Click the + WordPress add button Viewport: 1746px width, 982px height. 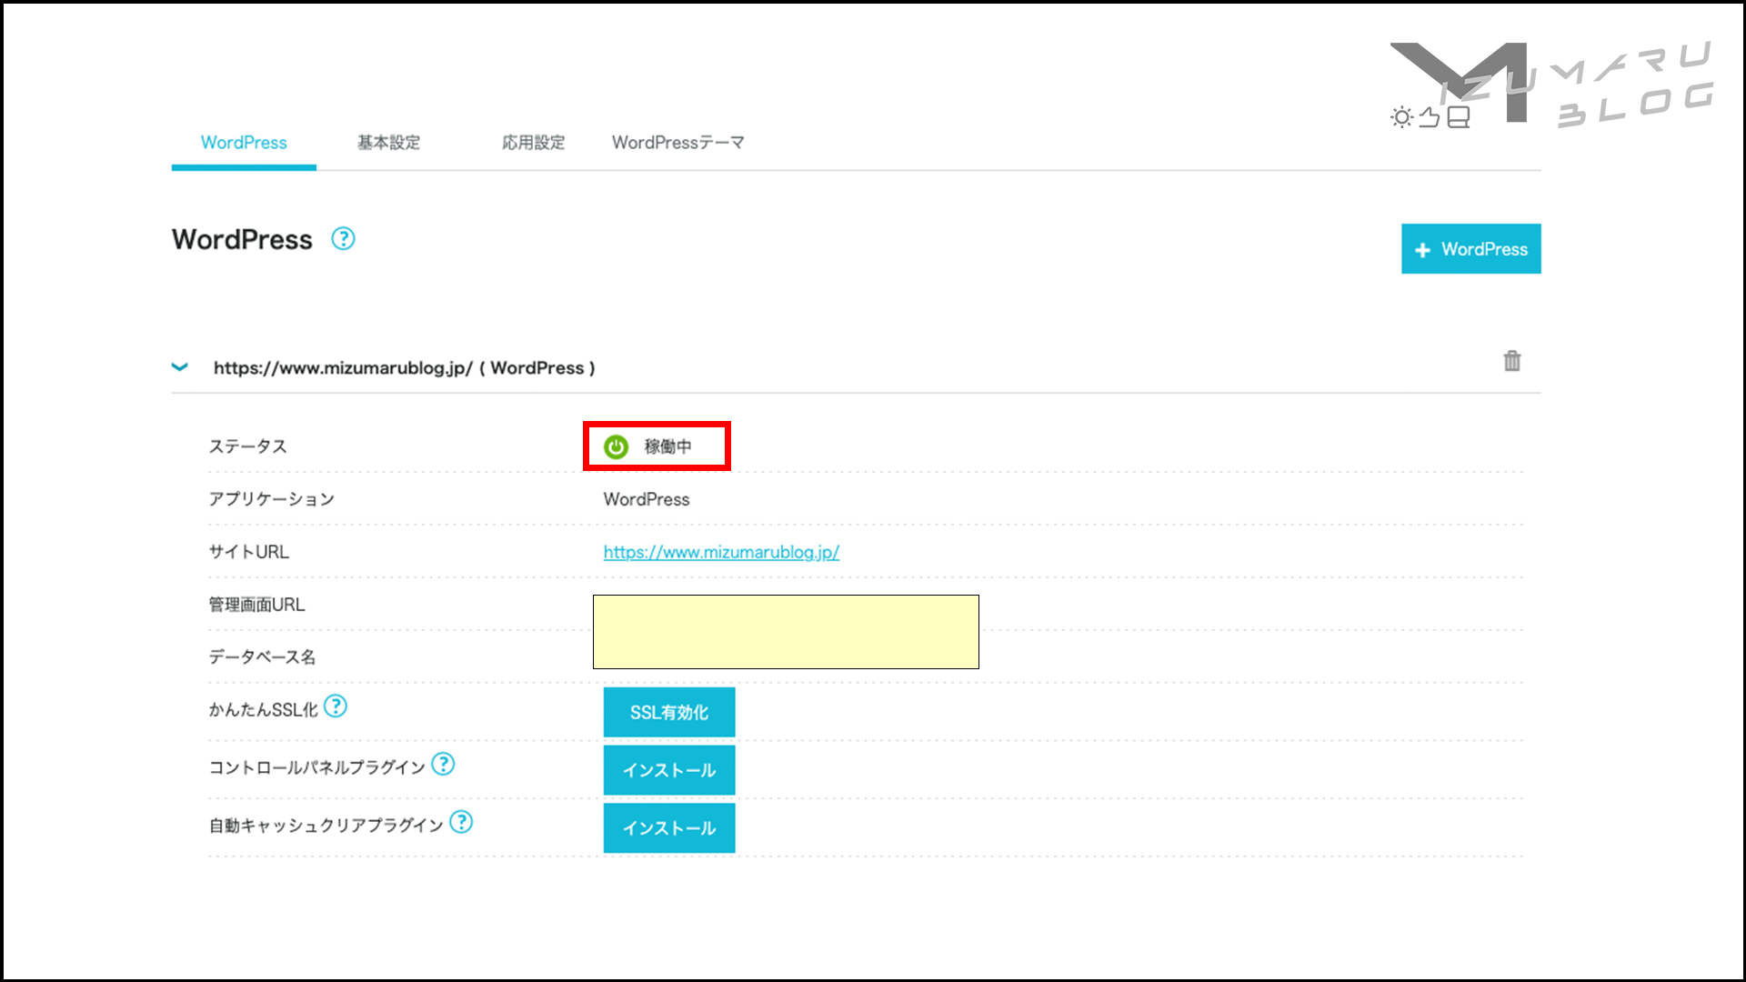click(x=1470, y=249)
